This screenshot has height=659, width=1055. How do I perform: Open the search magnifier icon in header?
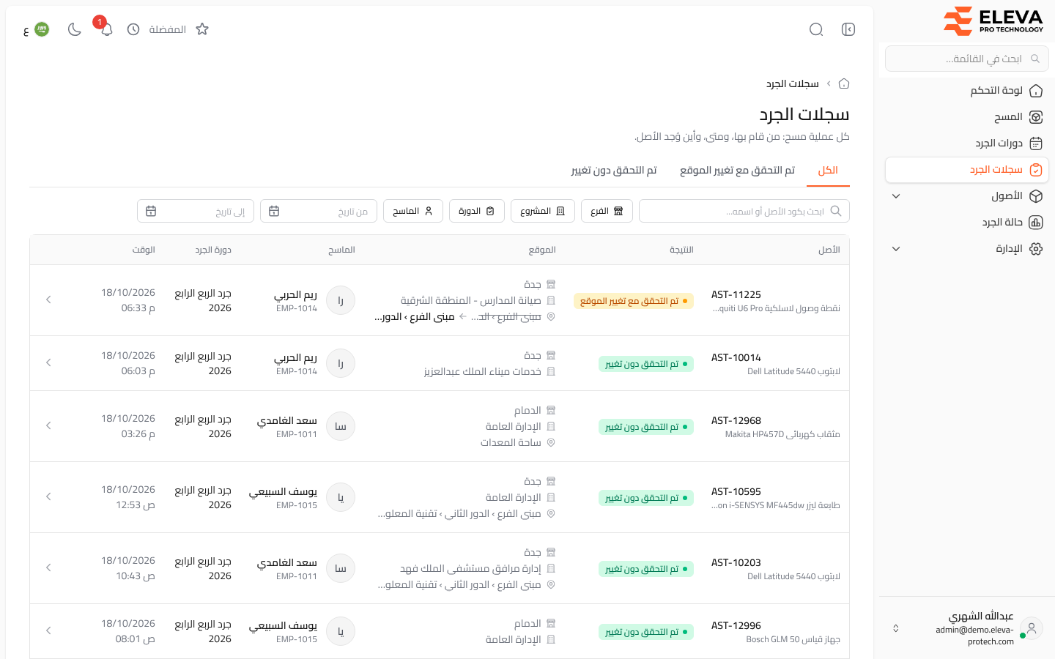click(x=816, y=29)
